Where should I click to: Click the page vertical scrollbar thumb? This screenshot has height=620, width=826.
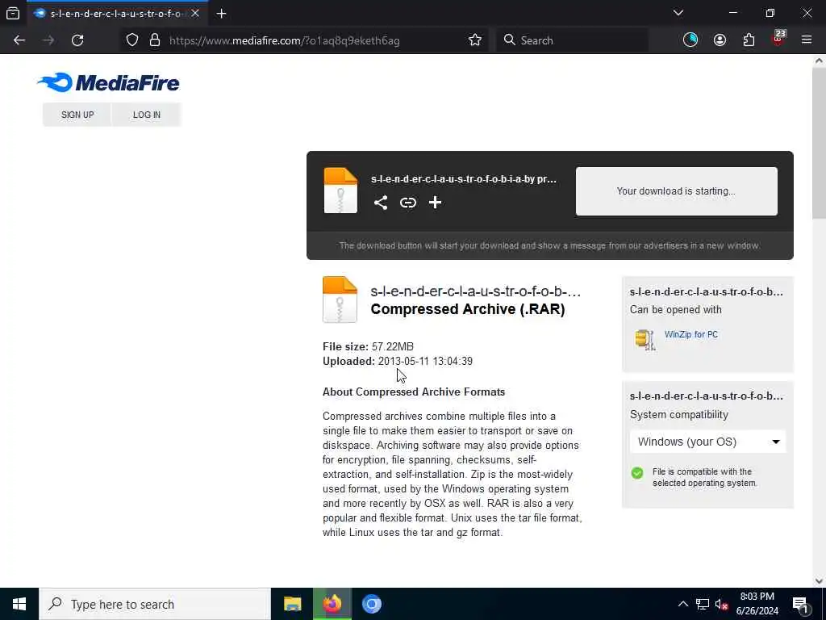(819, 142)
